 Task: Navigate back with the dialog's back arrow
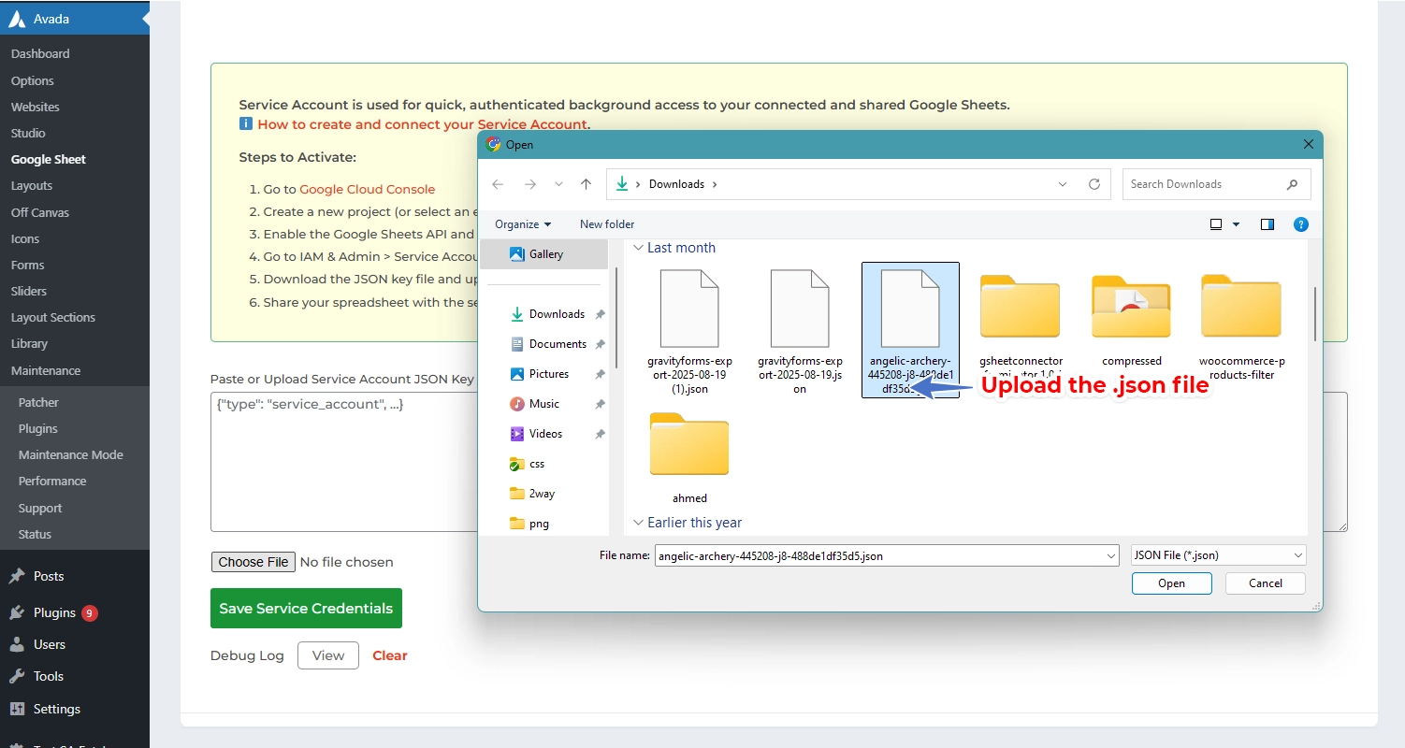point(498,183)
